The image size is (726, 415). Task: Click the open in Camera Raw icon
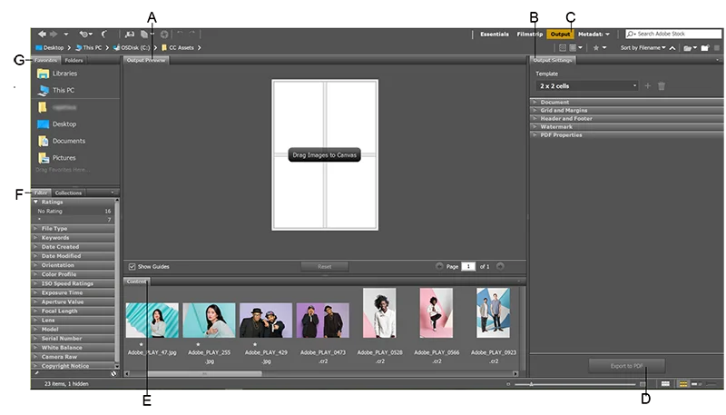(164, 35)
